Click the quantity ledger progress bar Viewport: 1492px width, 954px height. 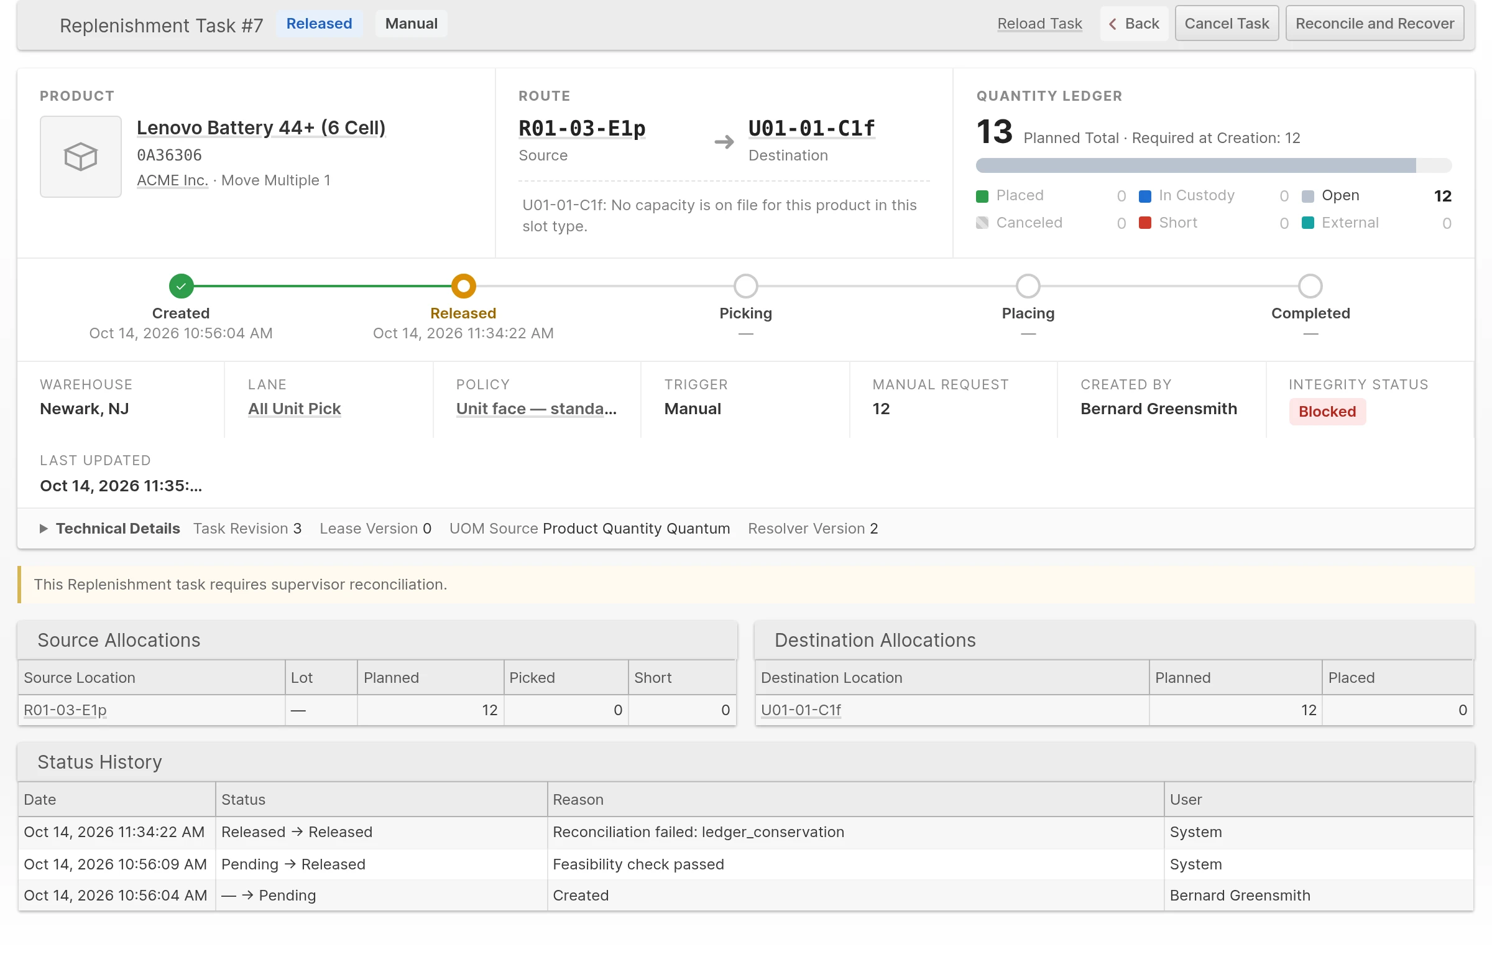pyautogui.click(x=1213, y=165)
